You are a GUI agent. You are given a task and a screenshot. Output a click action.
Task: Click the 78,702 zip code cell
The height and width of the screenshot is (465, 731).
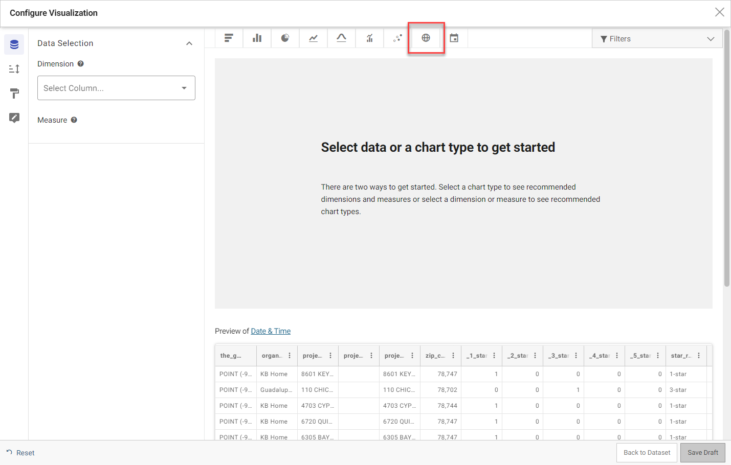pos(440,390)
